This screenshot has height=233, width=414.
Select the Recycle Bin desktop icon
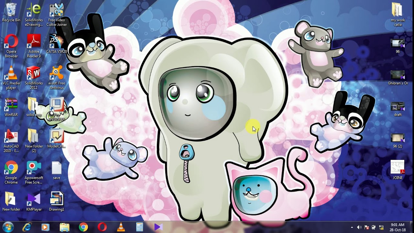click(11, 13)
